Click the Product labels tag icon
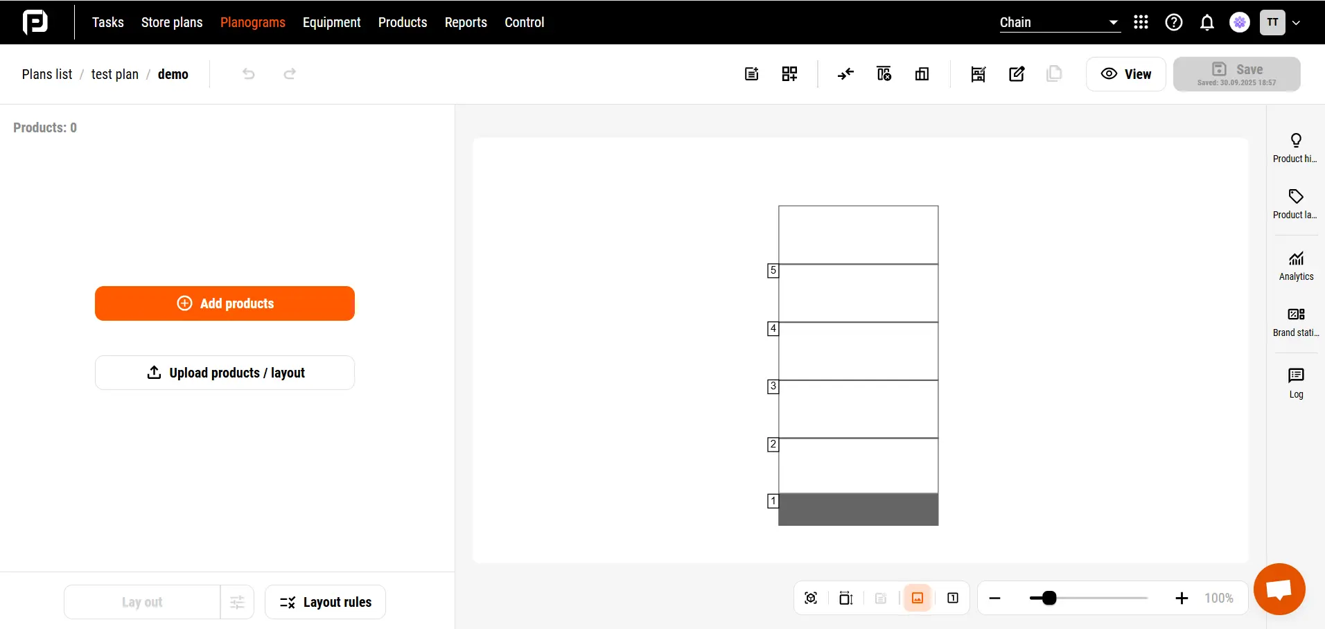1325x629 pixels. tap(1296, 197)
